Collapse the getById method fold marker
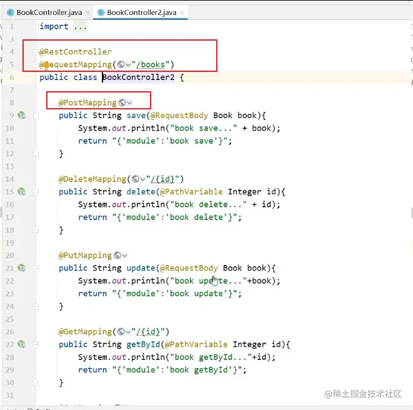The width and height of the screenshot is (413, 410). pos(36,344)
